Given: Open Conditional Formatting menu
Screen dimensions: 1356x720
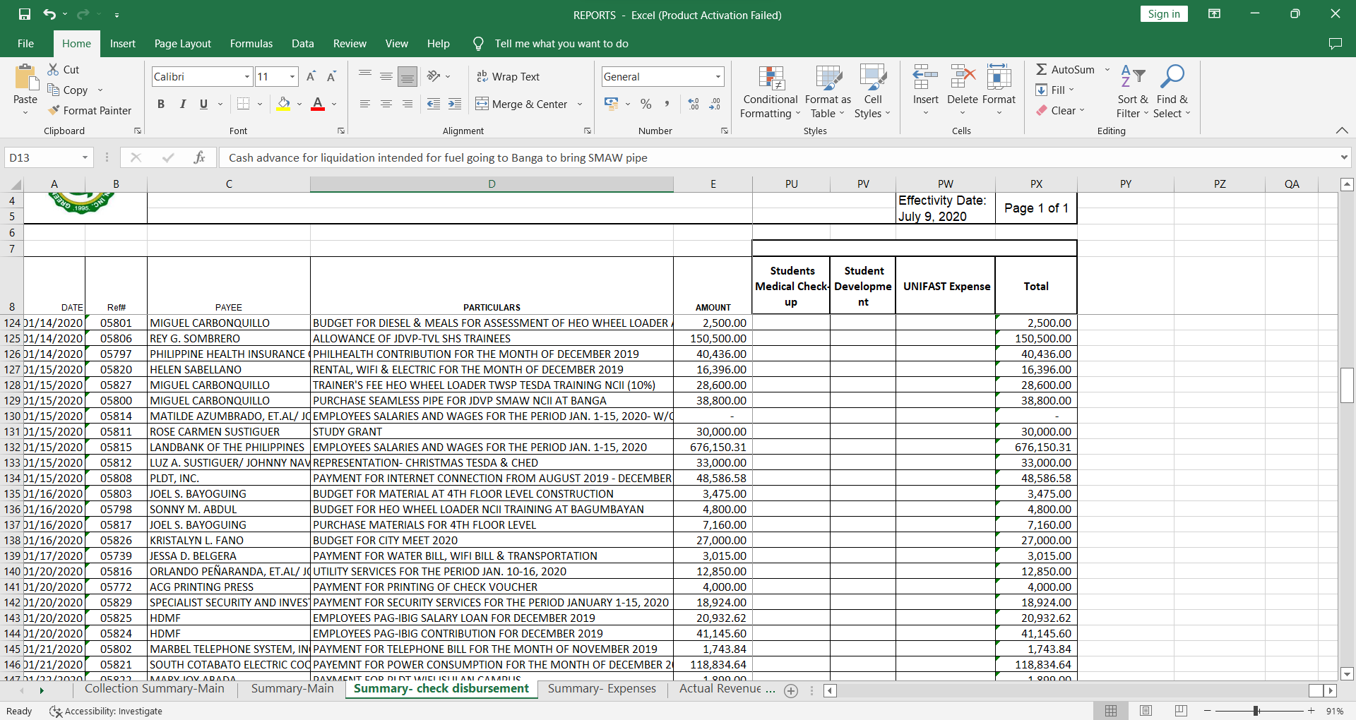Looking at the screenshot, I should coord(770,92).
